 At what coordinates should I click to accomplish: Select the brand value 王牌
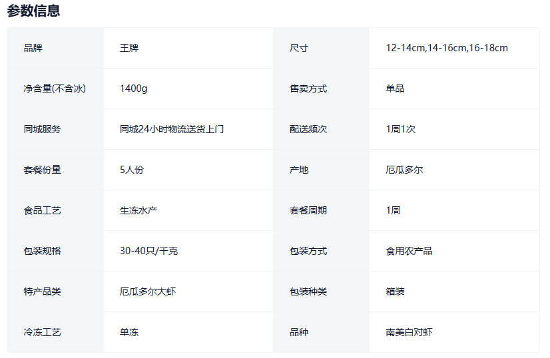129,48
